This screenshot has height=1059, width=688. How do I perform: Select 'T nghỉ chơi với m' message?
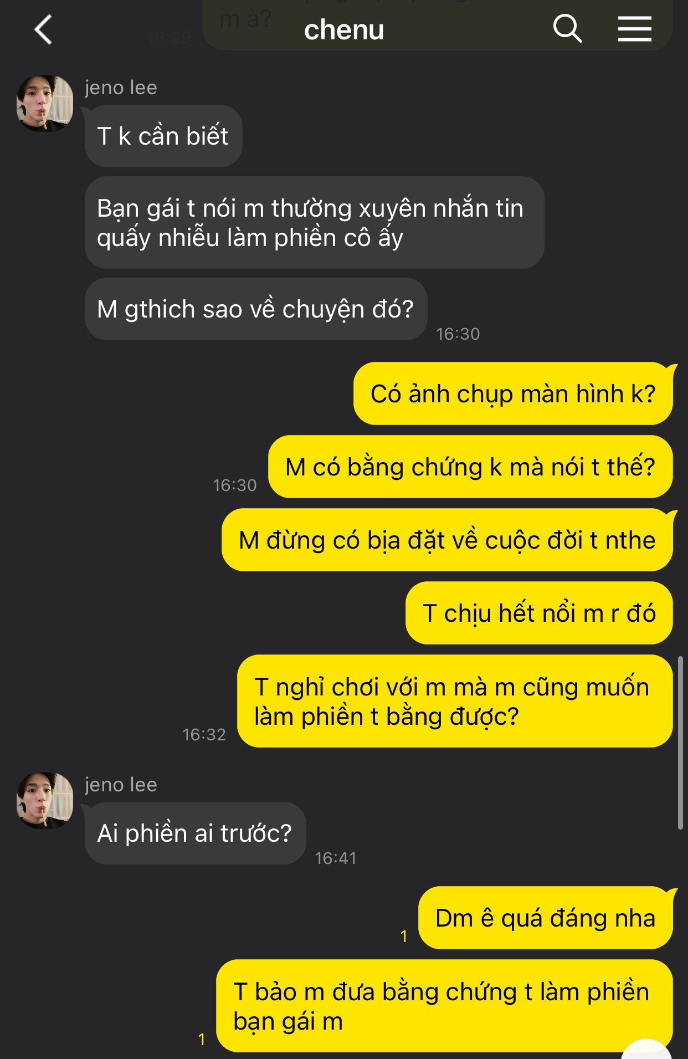(x=455, y=702)
